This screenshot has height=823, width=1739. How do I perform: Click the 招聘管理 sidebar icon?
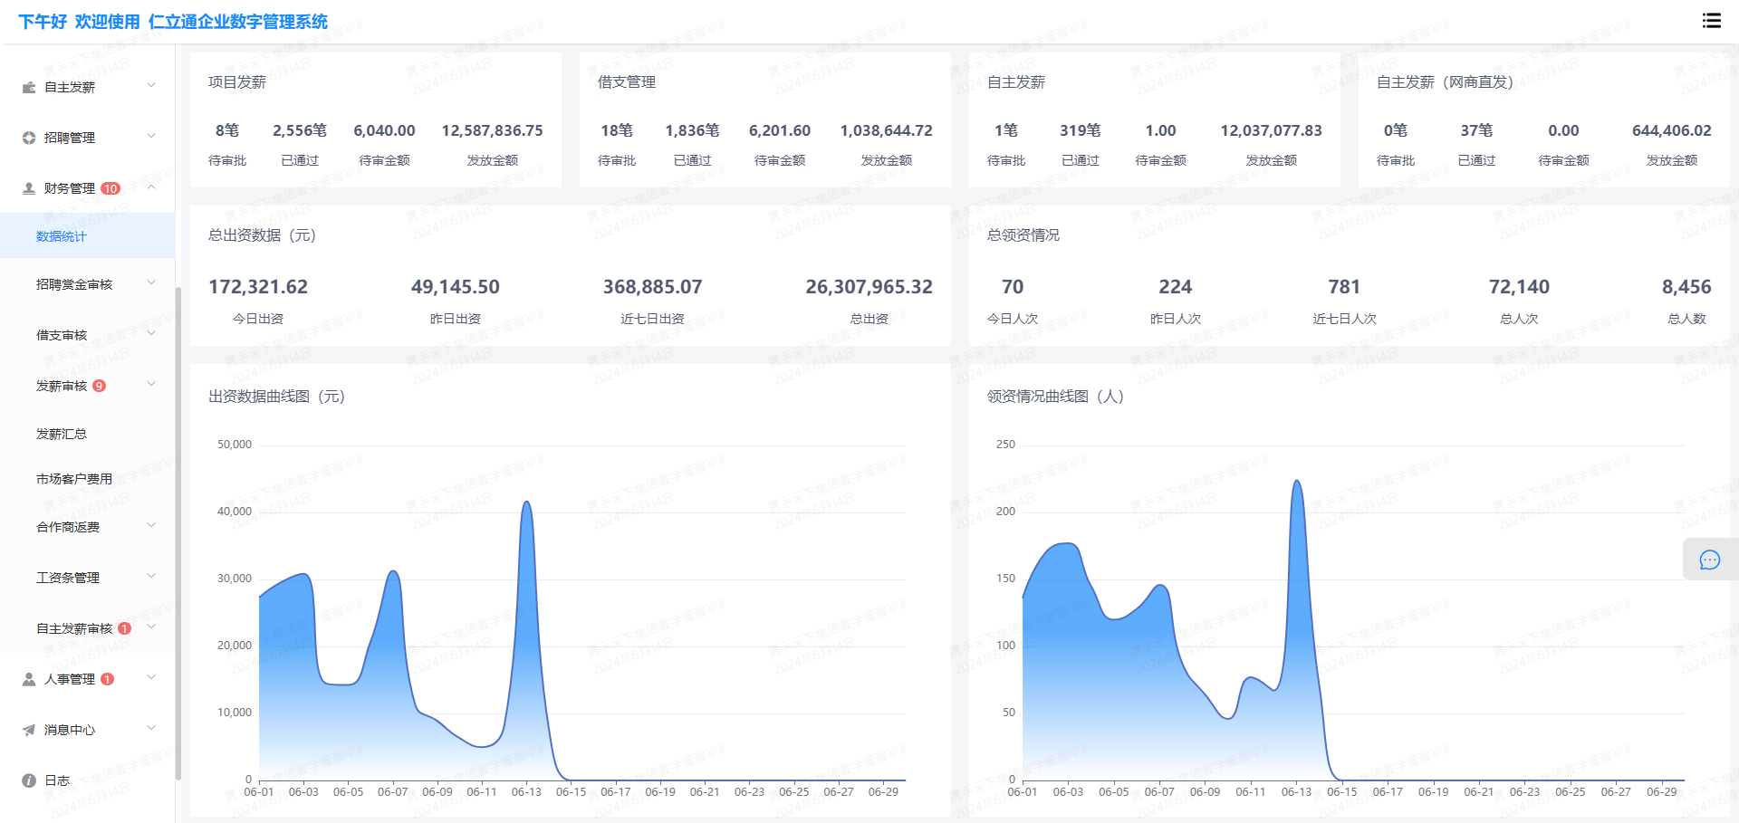(x=29, y=138)
